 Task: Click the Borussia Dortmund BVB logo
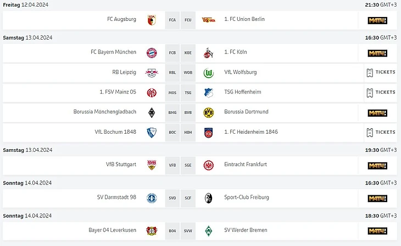(x=208, y=112)
